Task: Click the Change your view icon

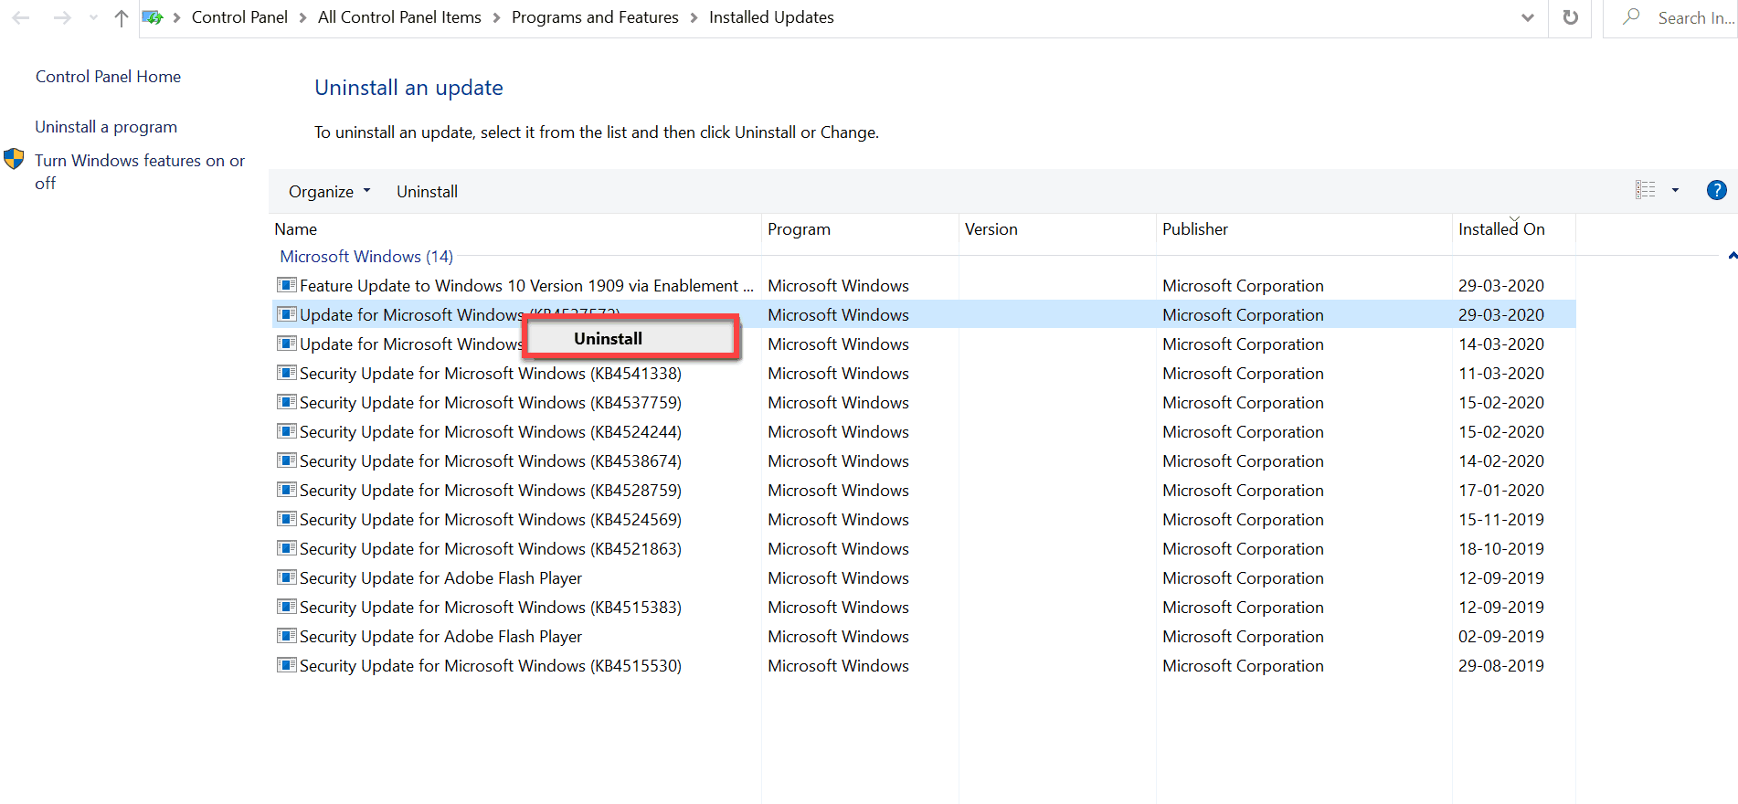Action: pyautogui.click(x=1646, y=190)
